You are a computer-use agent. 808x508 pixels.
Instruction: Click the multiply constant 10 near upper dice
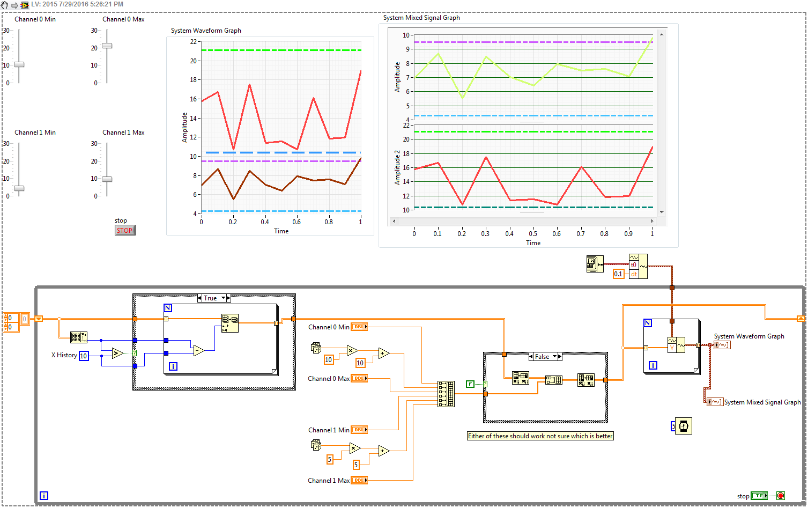point(329,360)
